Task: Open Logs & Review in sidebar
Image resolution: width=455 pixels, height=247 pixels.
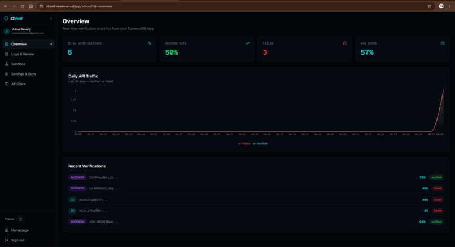Action: tap(28, 54)
